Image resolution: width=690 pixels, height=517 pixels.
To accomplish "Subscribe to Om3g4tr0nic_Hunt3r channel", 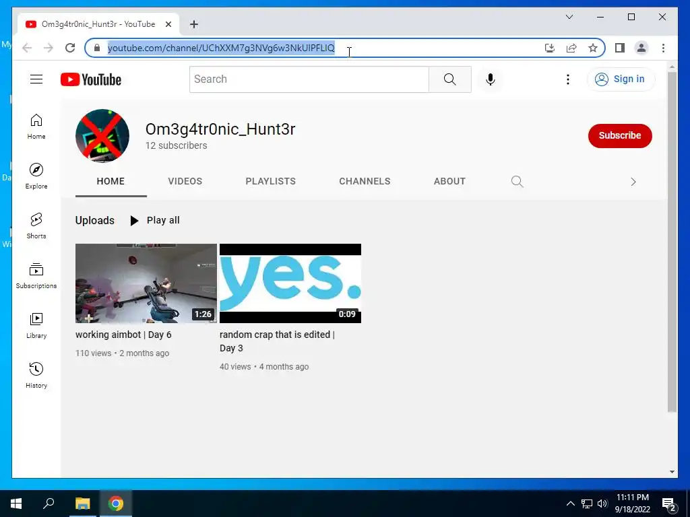I will tap(620, 135).
